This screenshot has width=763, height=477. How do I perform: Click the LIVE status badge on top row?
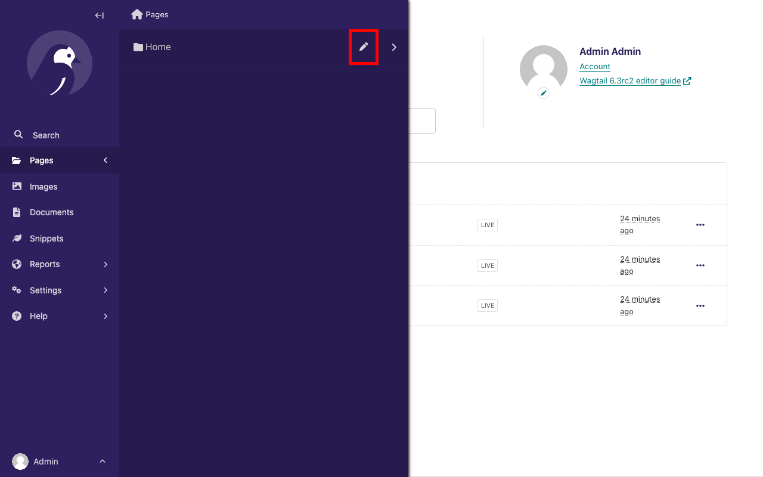point(487,225)
